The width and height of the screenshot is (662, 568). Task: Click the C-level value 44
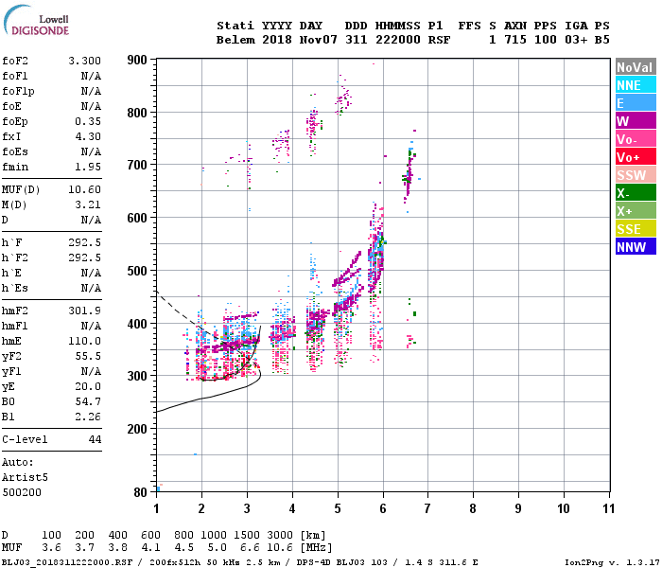[95, 439]
